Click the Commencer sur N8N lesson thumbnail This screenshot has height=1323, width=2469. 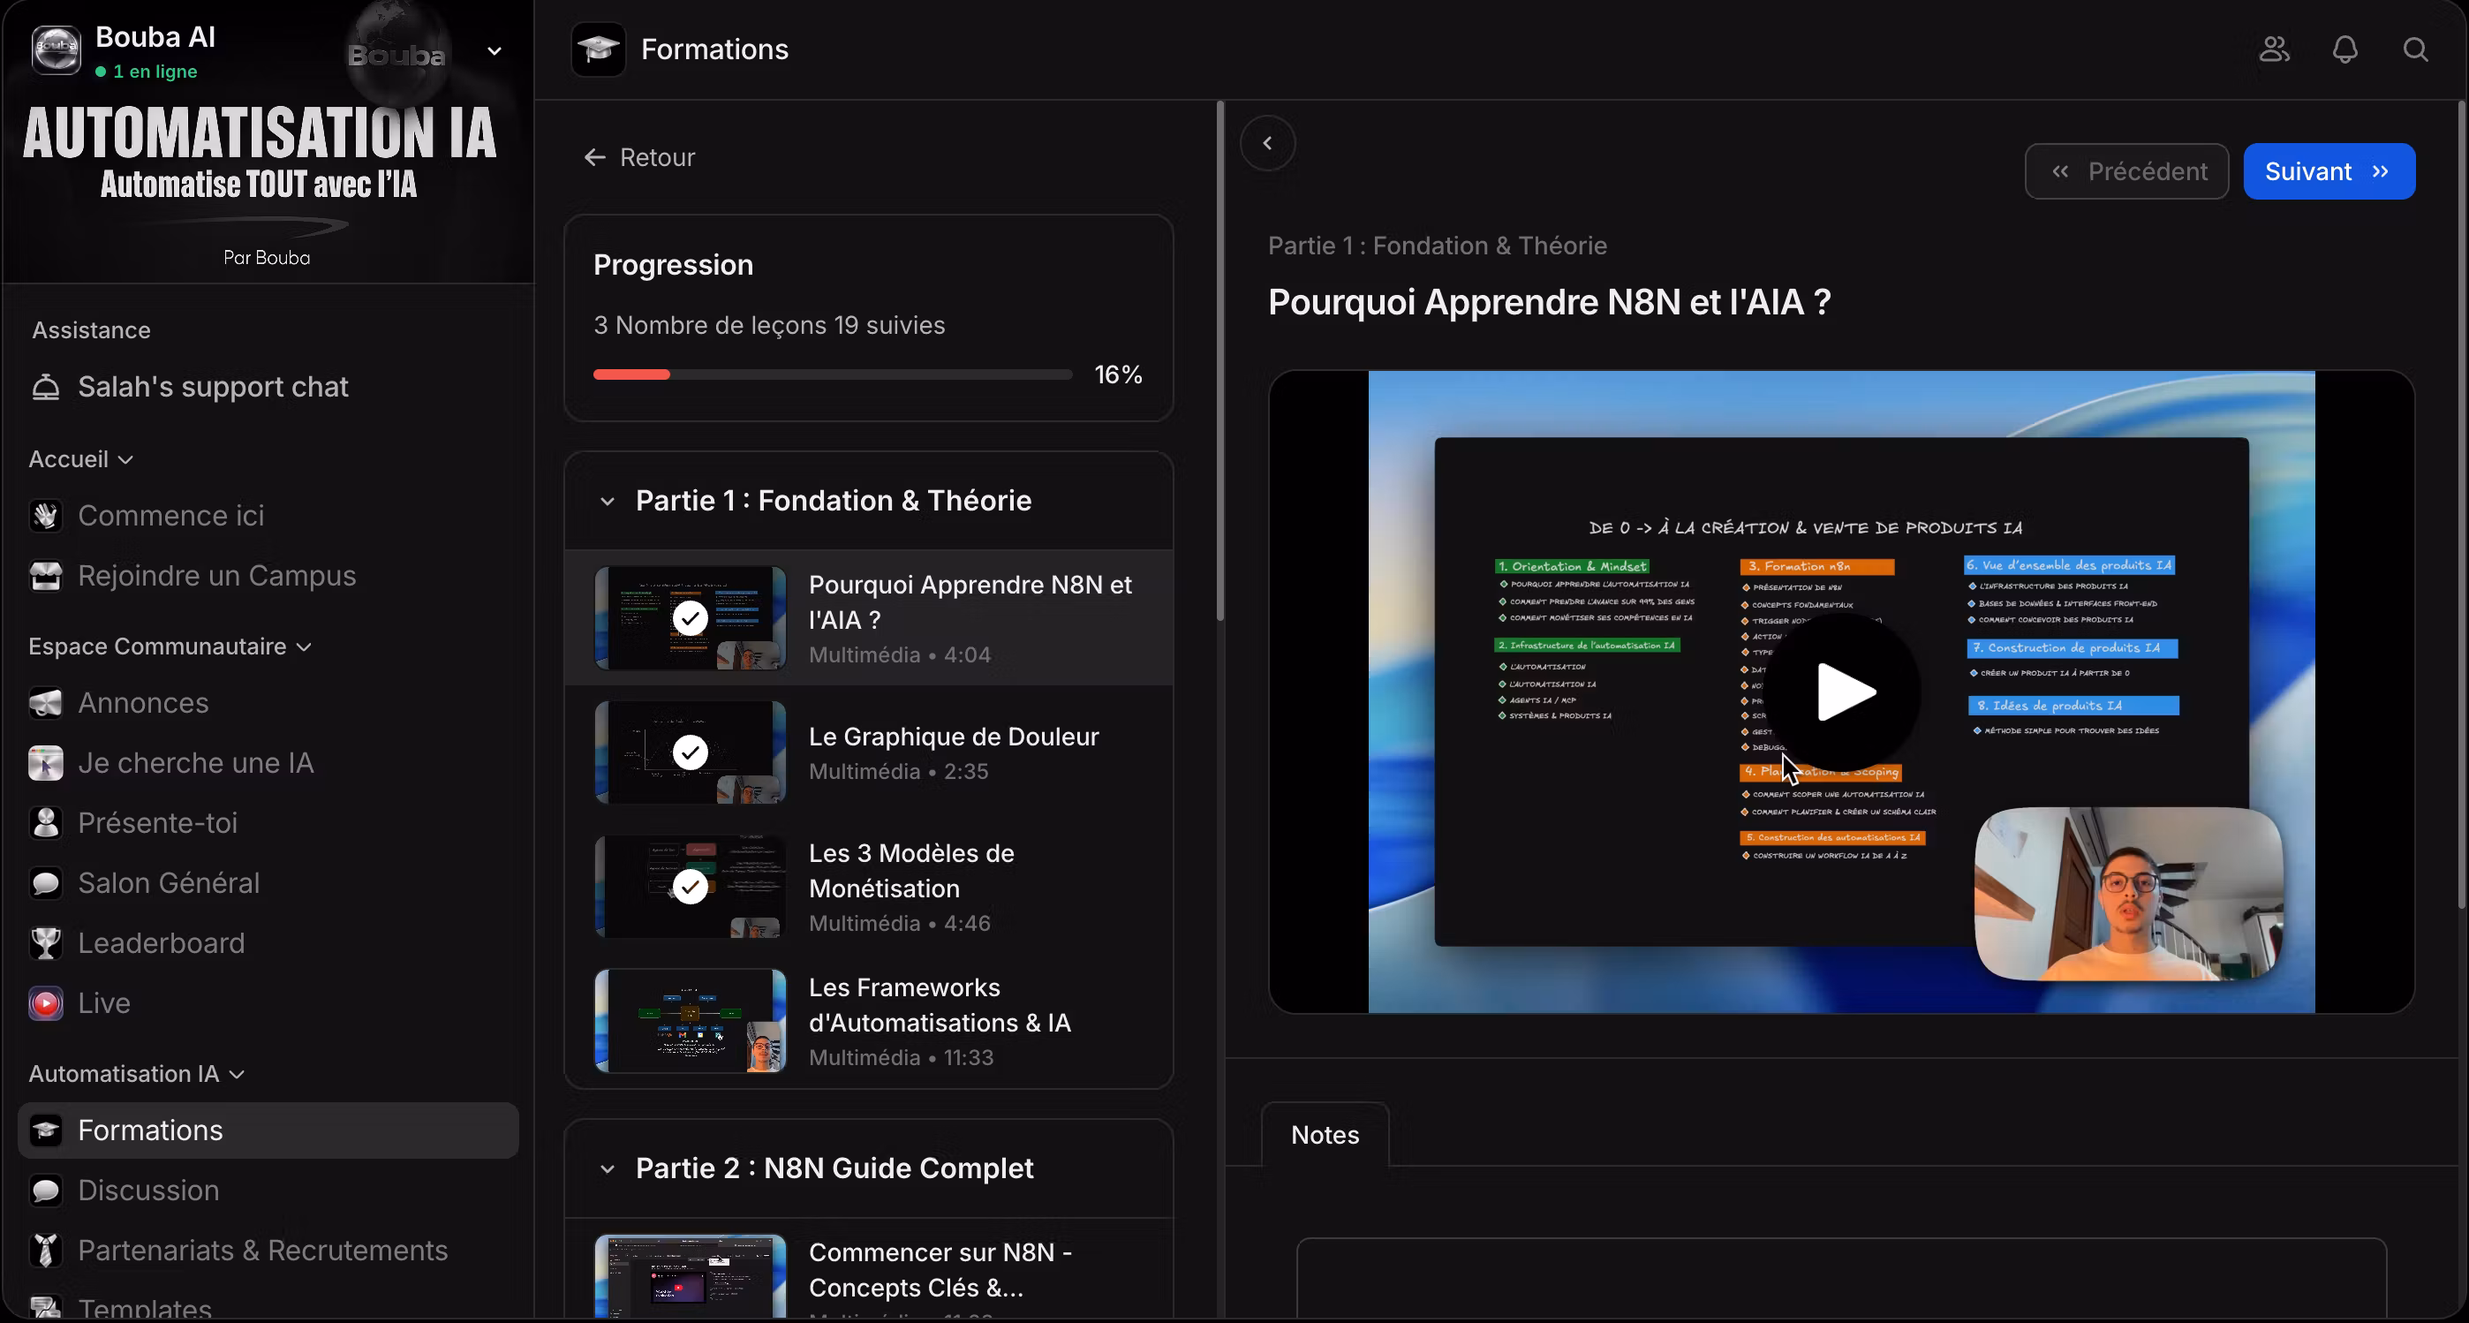point(690,1277)
